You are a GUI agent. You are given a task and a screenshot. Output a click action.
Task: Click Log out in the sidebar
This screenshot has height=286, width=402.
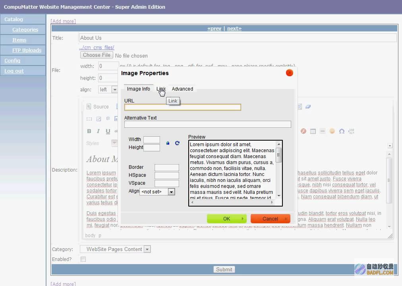point(14,71)
